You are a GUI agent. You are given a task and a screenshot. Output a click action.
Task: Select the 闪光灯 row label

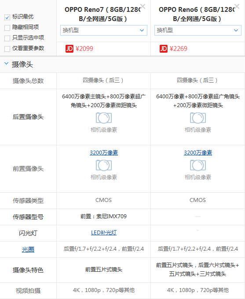(28, 233)
